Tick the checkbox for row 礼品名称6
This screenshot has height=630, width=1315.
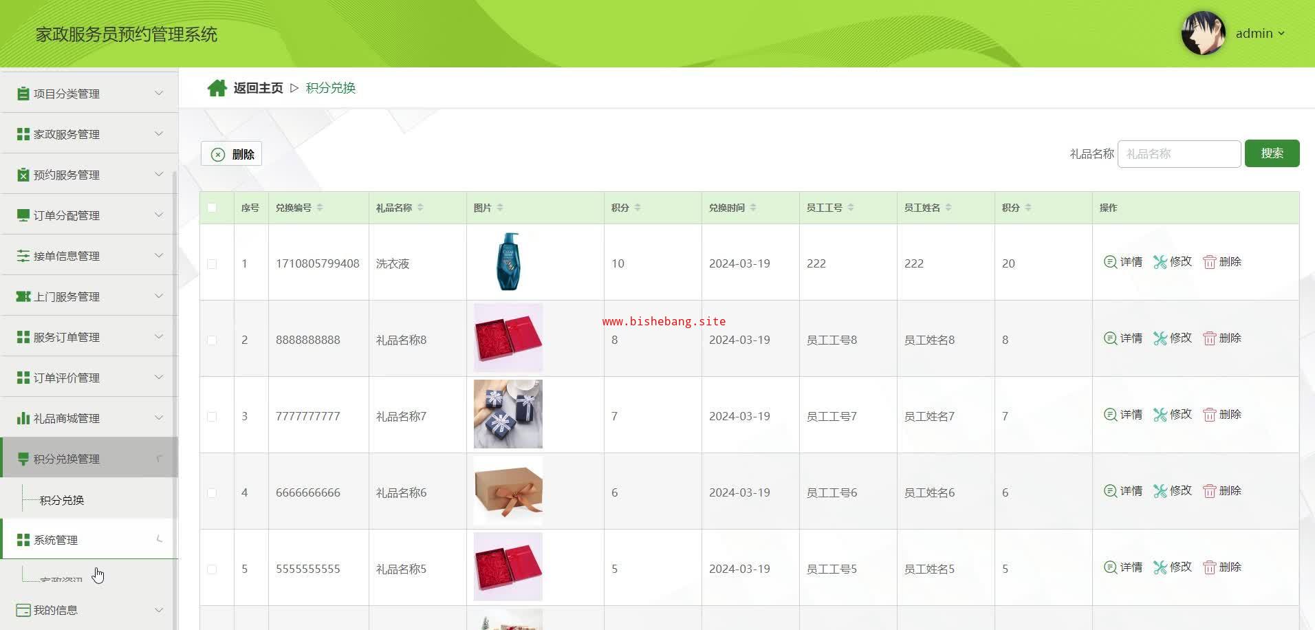(212, 493)
